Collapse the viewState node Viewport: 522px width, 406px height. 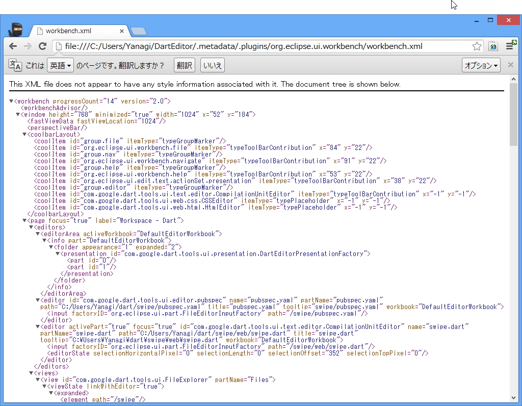[45, 386]
